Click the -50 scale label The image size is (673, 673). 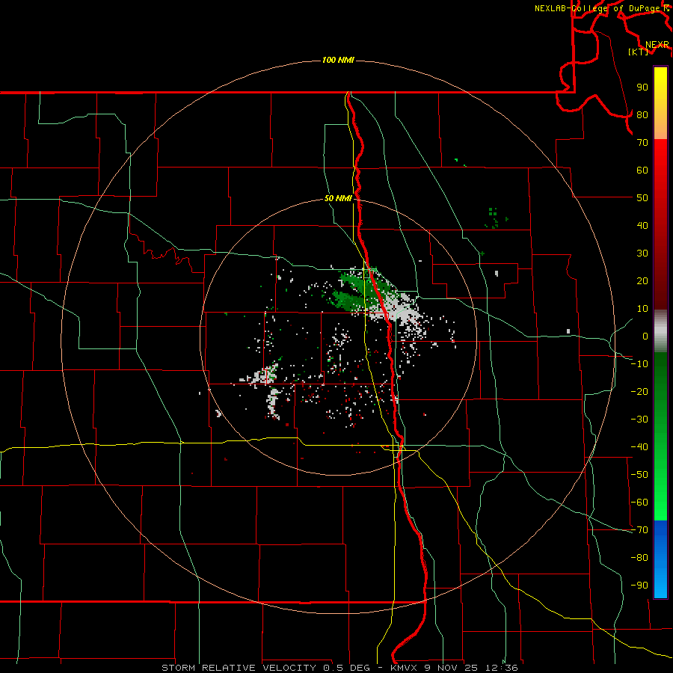click(639, 474)
